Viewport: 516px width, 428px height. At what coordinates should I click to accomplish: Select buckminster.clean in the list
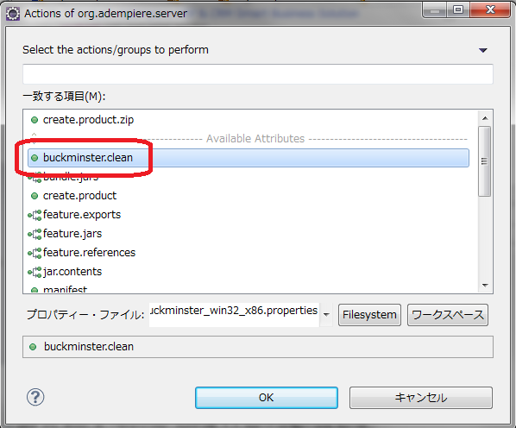tap(249, 158)
